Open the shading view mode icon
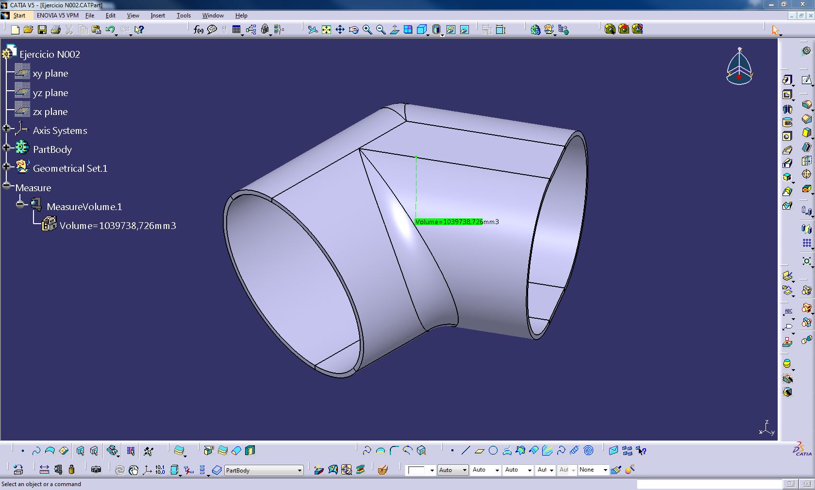 click(436, 30)
